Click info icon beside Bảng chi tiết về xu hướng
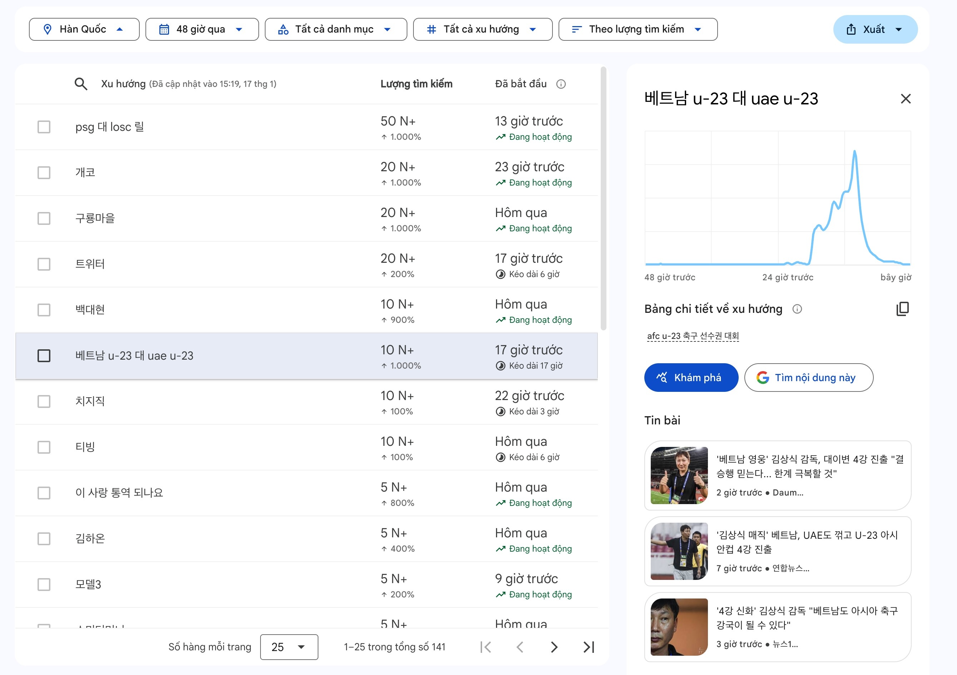This screenshot has height=675, width=957. (x=797, y=309)
